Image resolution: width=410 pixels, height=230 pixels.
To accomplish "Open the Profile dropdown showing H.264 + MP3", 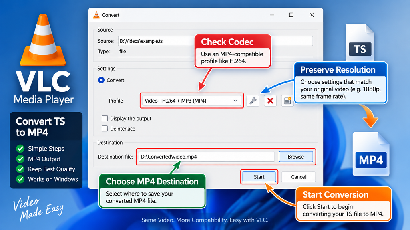I will click(191, 101).
